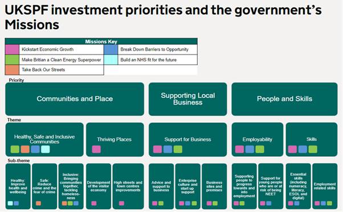Select the 'Take Back Our Streets' key label
Viewport: 343px width, 212px height.
43,70
